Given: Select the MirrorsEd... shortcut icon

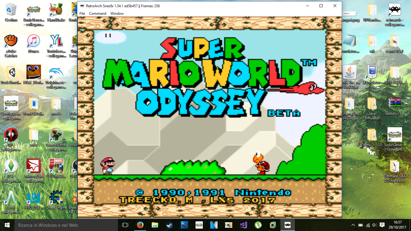Looking at the screenshot, I should pos(34,171).
